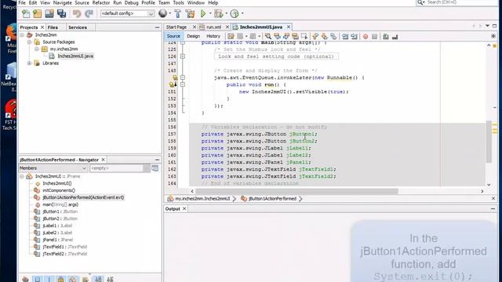502x282 pixels.
Task: Click the lightbulb hint icon beside invokeLater line
Action: pos(175,78)
